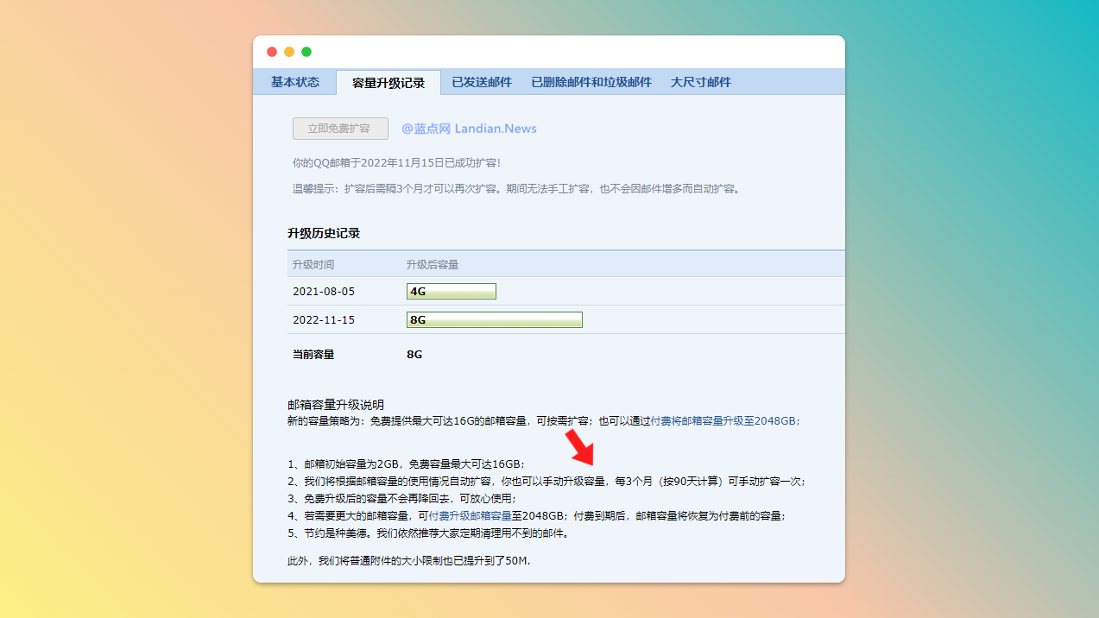Select the 容量升级记录 tab

[x=388, y=83]
